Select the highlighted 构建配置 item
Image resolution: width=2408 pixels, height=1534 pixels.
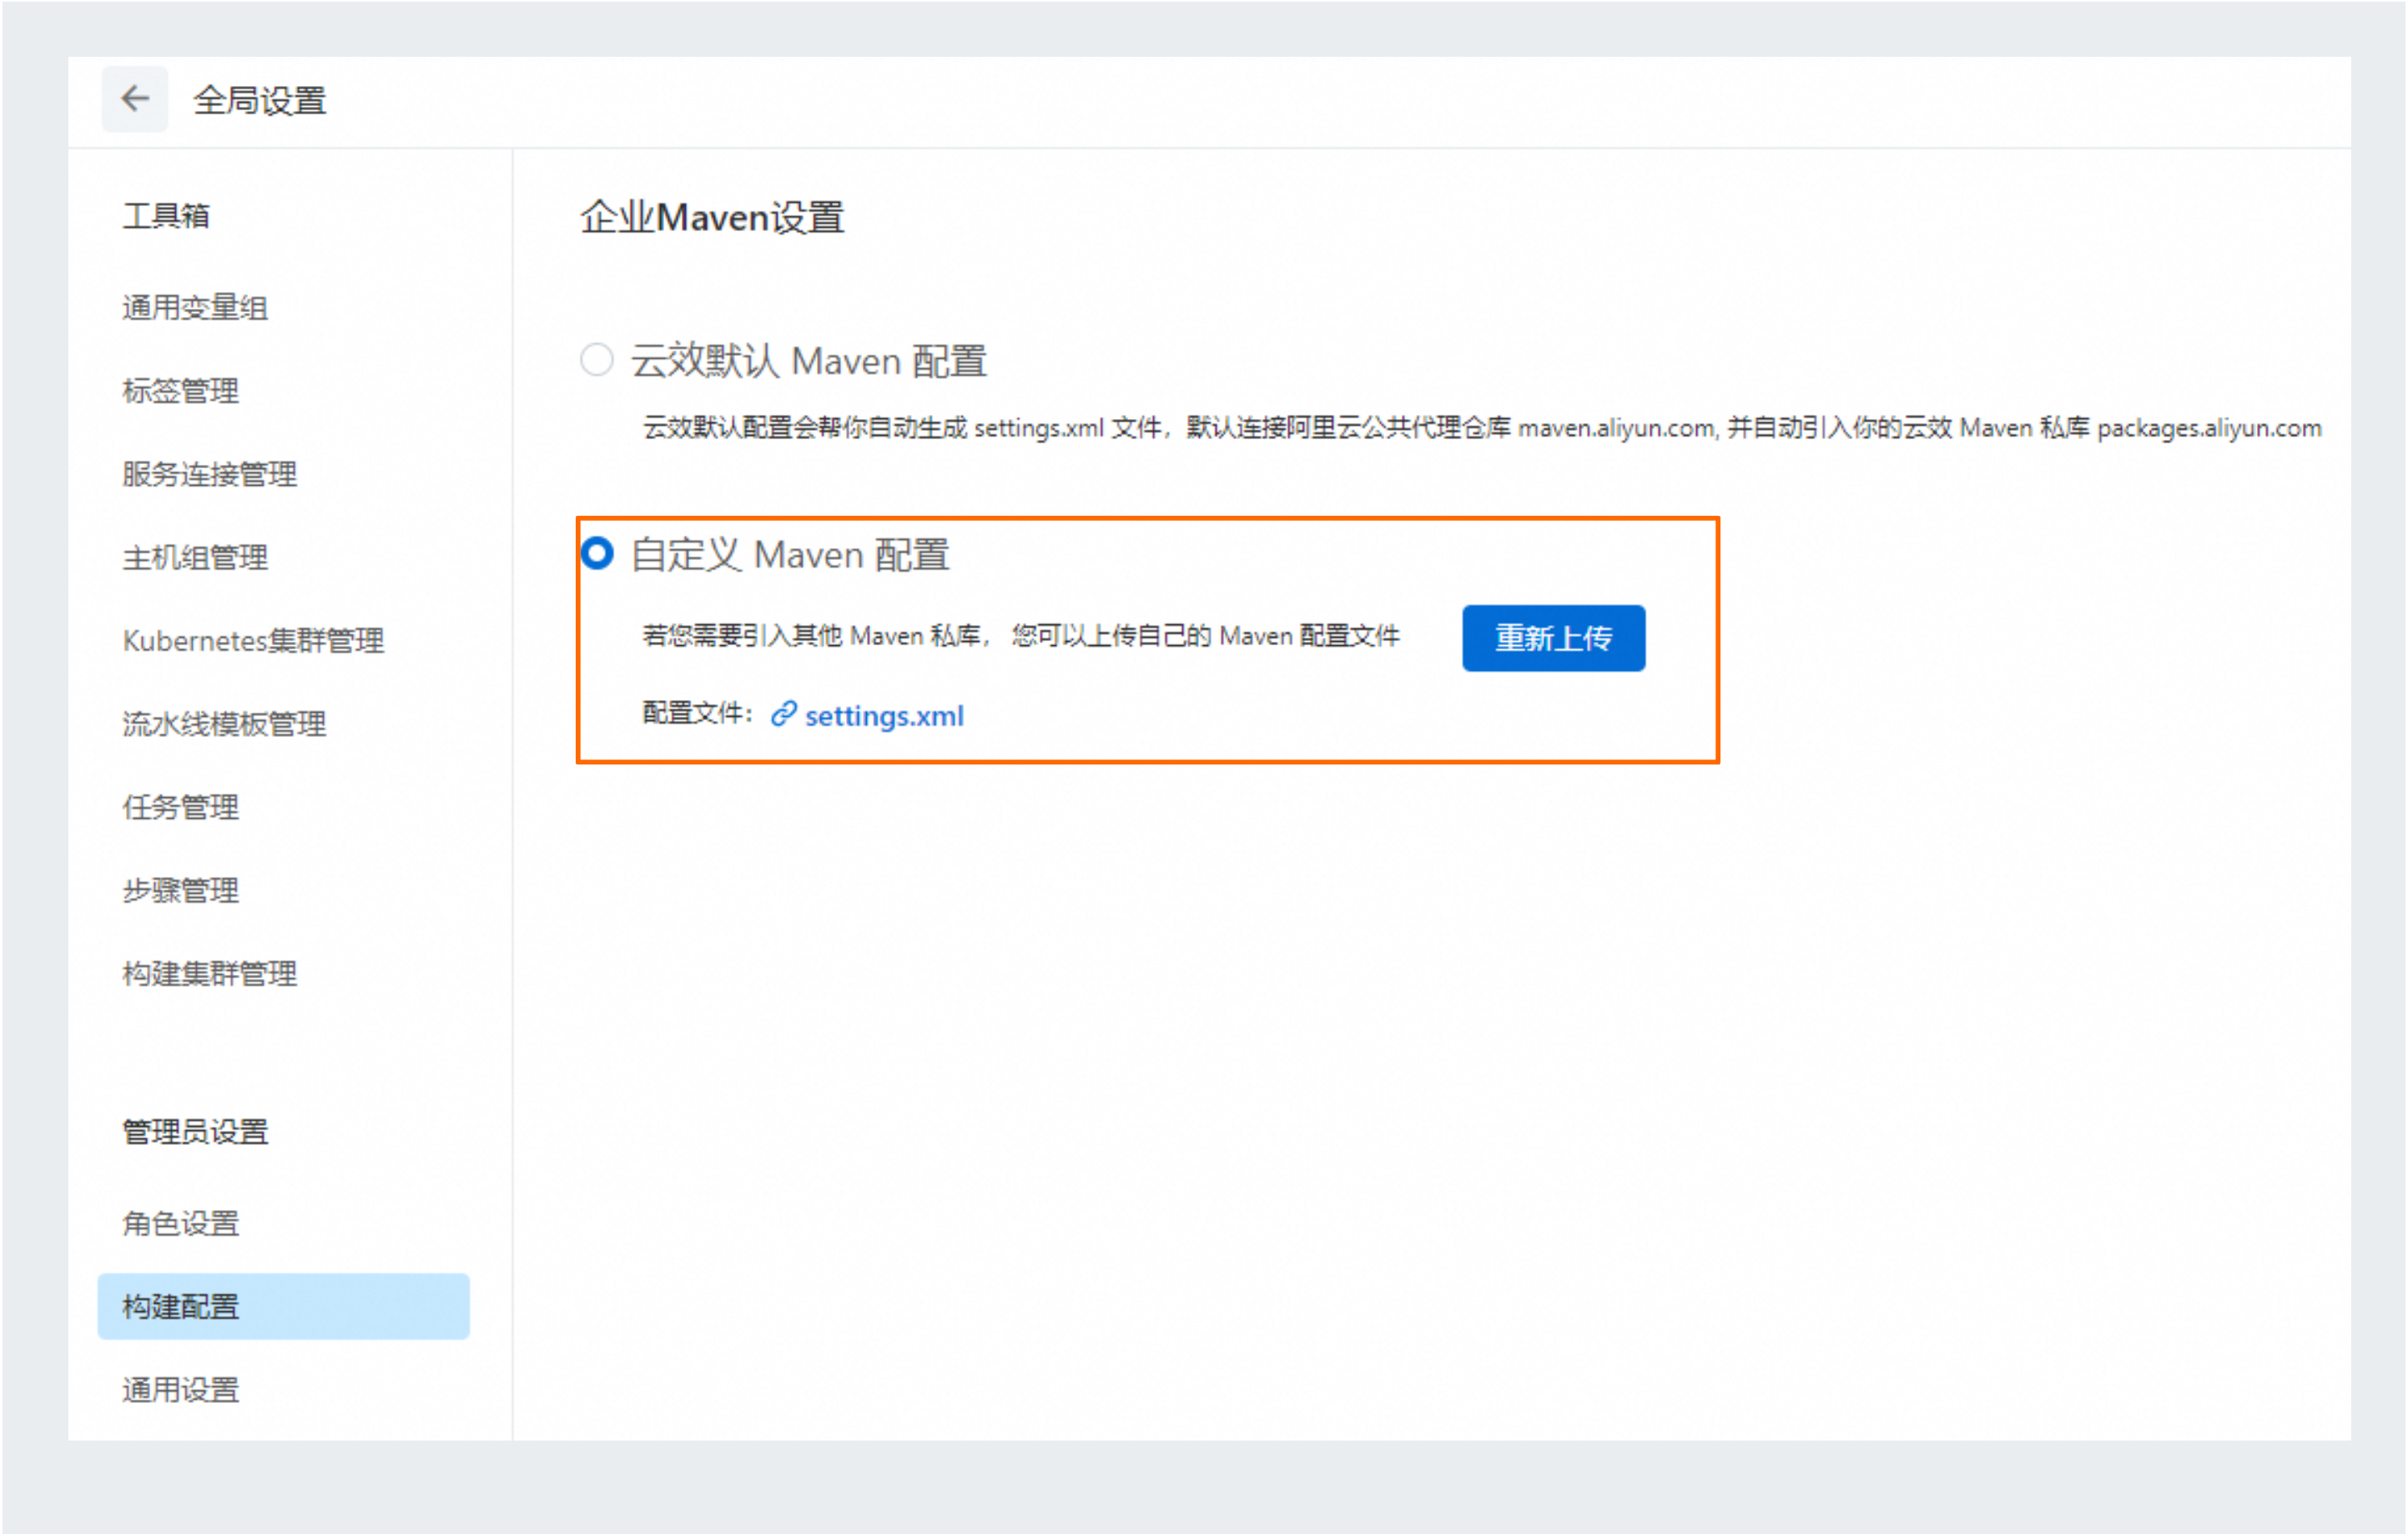pos(283,1305)
